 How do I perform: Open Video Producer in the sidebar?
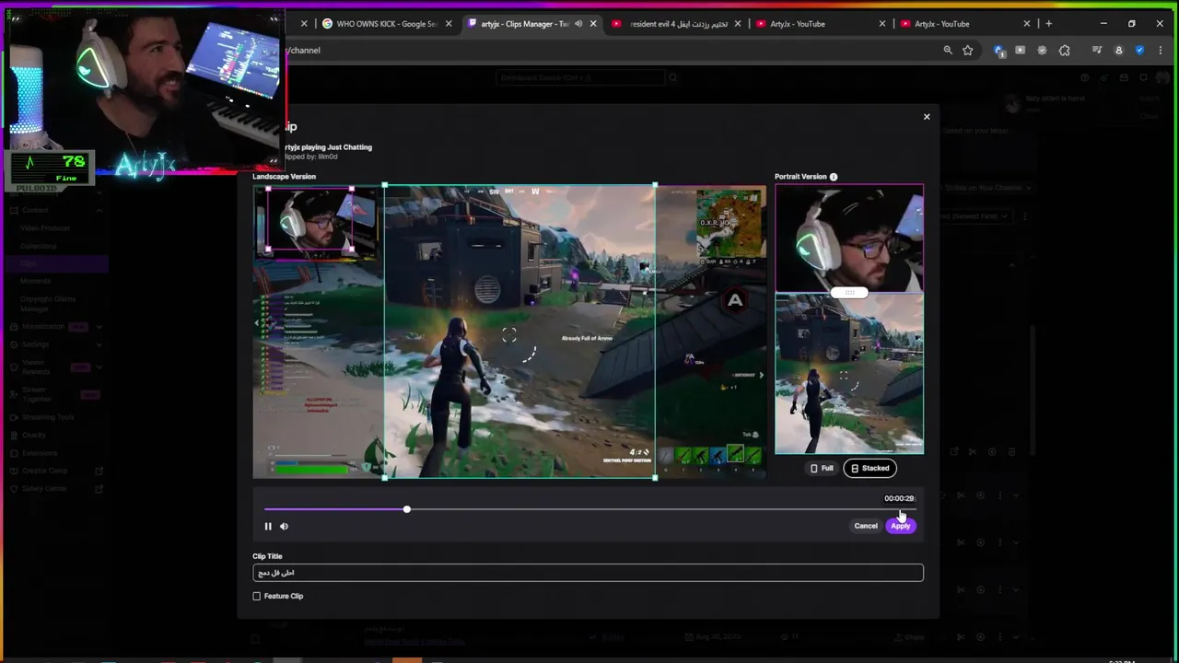(44, 228)
